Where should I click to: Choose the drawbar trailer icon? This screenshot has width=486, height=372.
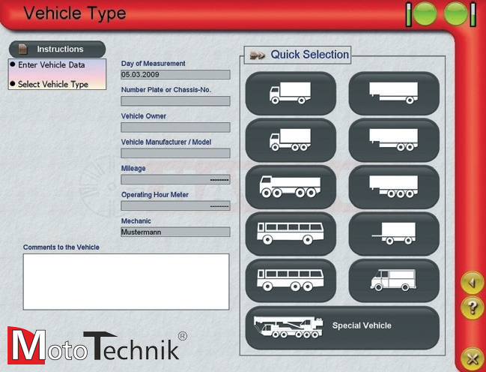[x=394, y=233]
